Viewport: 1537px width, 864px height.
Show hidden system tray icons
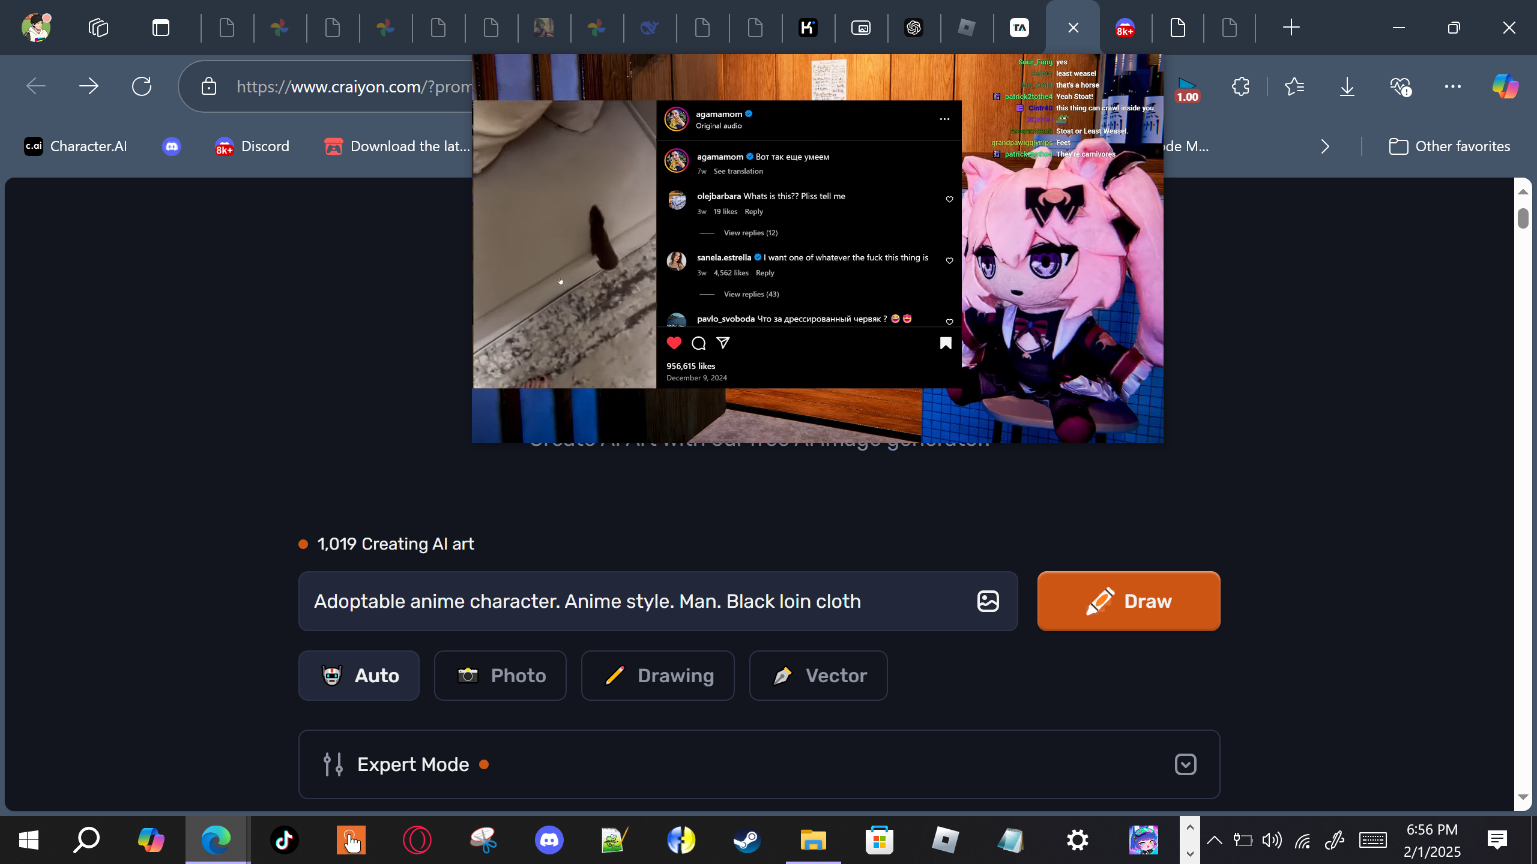click(x=1214, y=840)
